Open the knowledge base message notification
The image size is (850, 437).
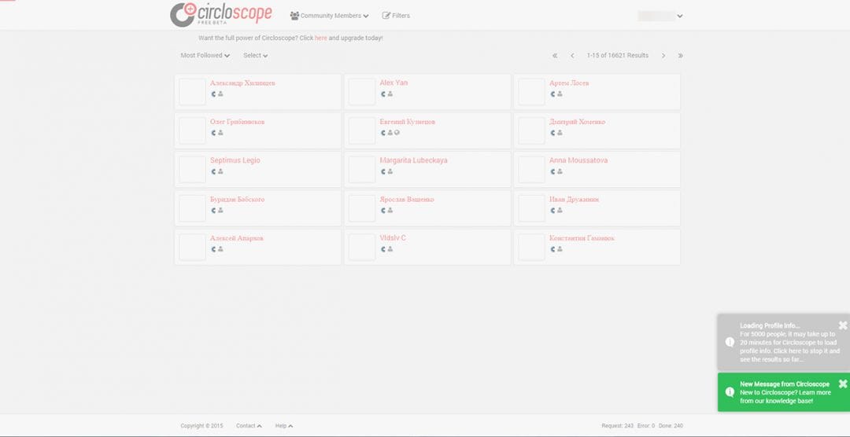tap(785, 392)
